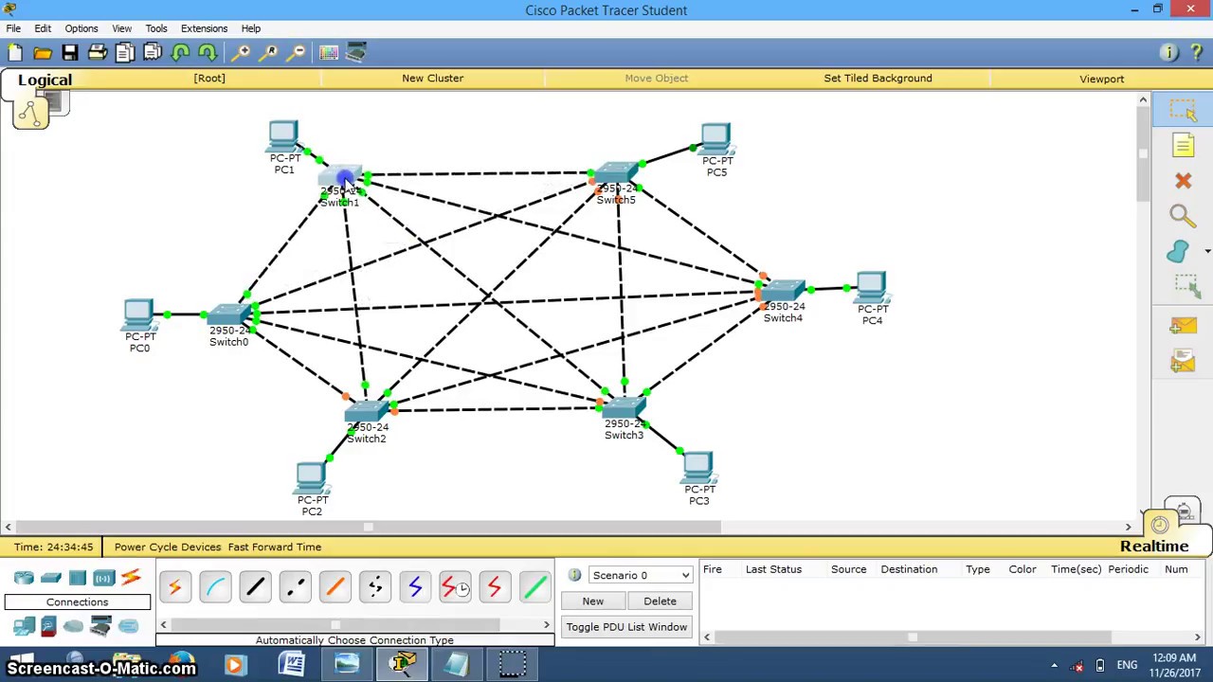Open the Scenario 0 dropdown
The image size is (1213, 682).
coord(641,575)
